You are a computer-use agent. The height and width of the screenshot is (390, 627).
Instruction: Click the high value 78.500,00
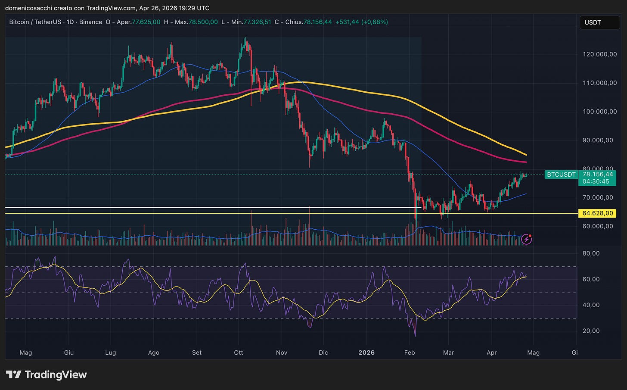[203, 22]
